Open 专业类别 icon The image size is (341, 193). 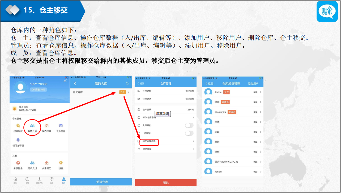coord(61,126)
